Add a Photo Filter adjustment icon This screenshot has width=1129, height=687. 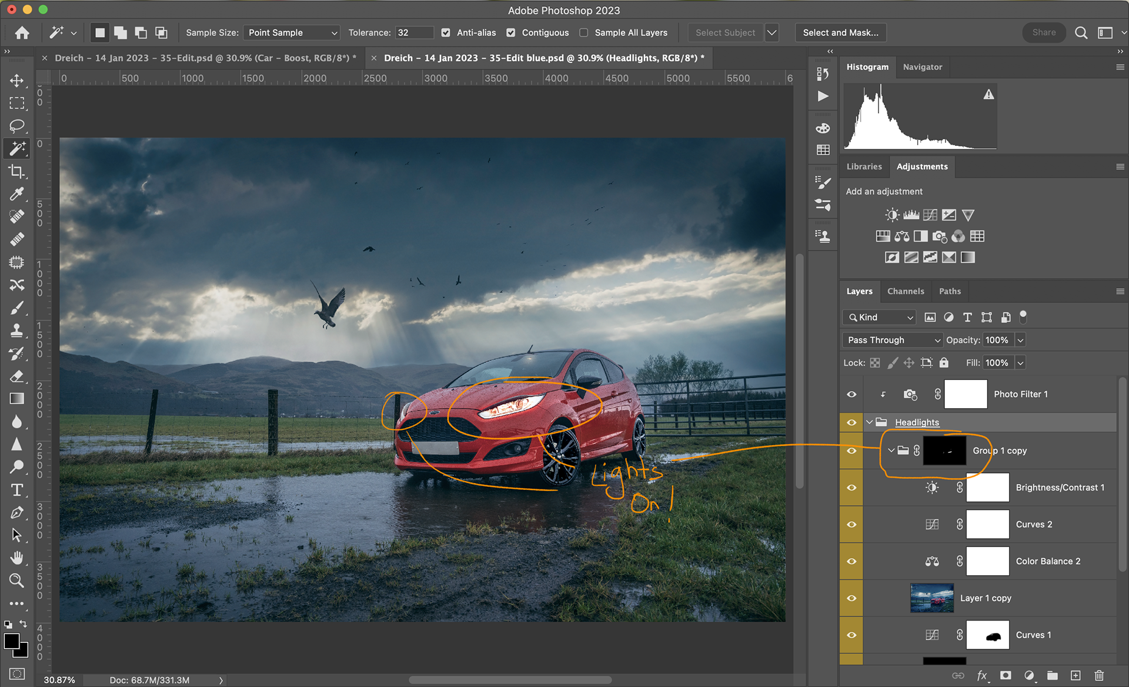pyautogui.click(x=939, y=236)
